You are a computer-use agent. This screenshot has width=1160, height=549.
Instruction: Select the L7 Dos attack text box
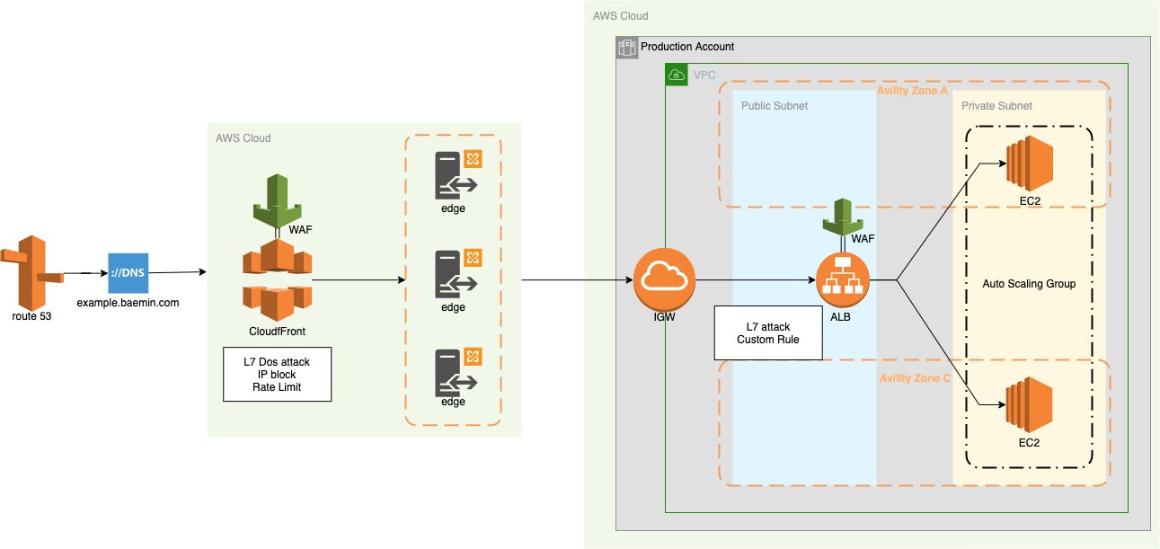pos(277,374)
